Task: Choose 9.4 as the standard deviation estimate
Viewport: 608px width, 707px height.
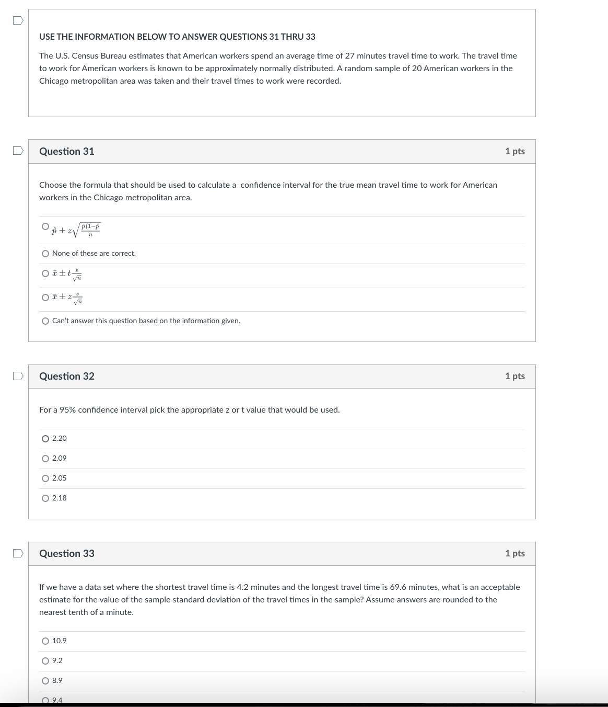Action: point(45,699)
